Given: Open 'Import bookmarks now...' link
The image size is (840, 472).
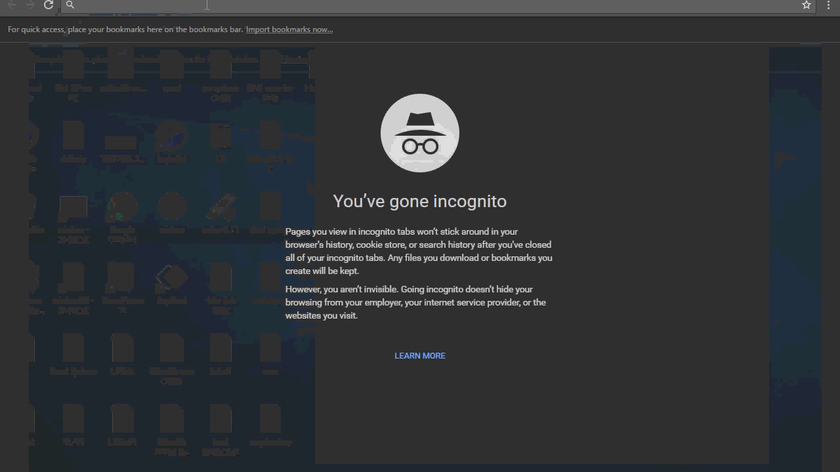Looking at the screenshot, I should point(289,29).
